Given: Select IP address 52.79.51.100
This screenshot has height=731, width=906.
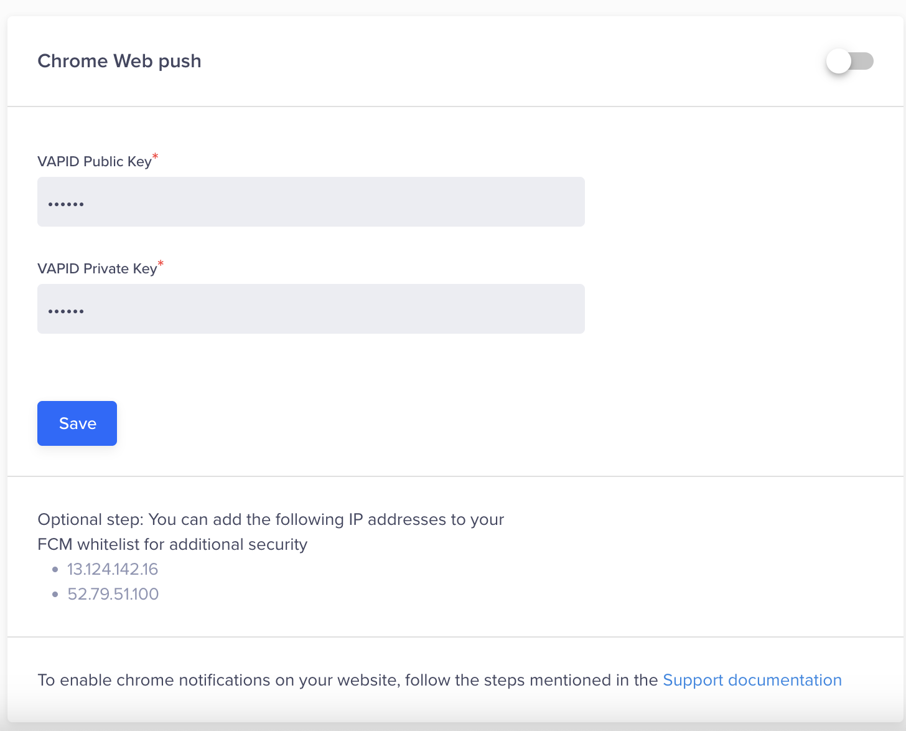Looking at the screenshot, I should (113, 594).
